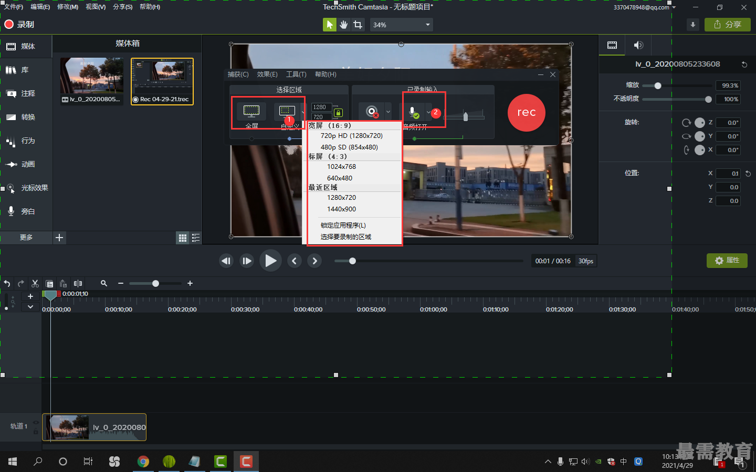Activate the pan hand tool
Screen dimensions: 756x472
coord(344,25)
